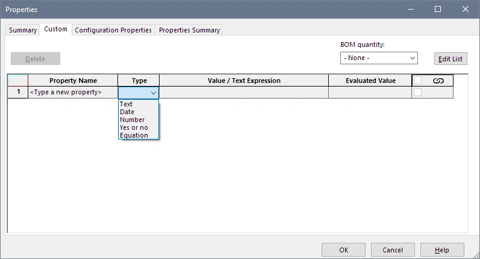Go to the Properties Summary tab
This screenshot has height=259, width=480.
click(x=190, y=30)
